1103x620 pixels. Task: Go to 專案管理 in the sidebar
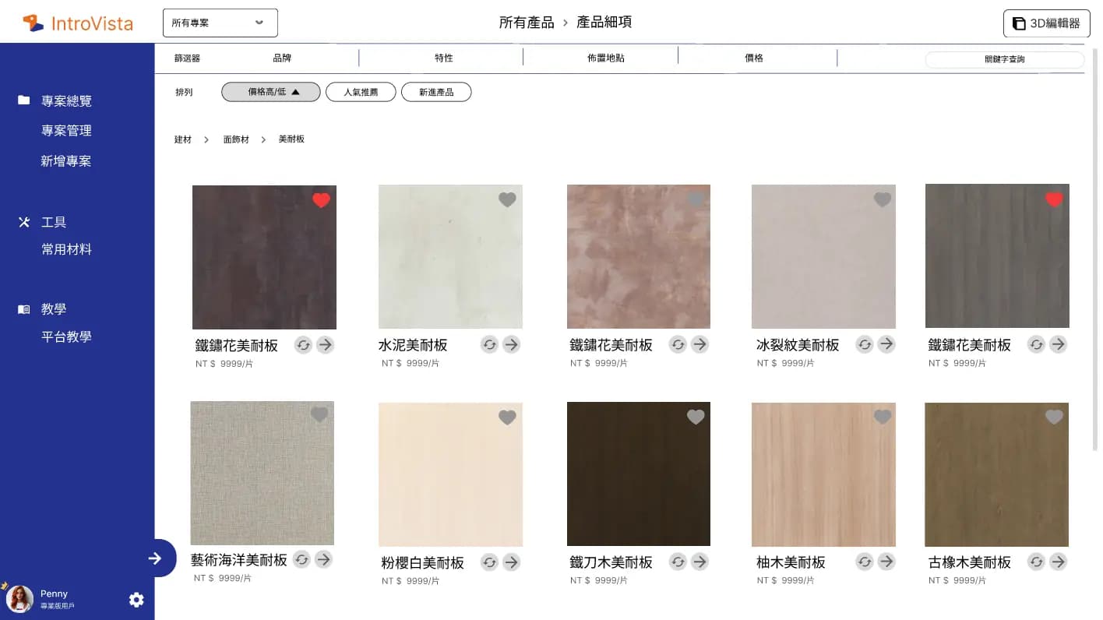pyautogui.click(x=66, y=131)
